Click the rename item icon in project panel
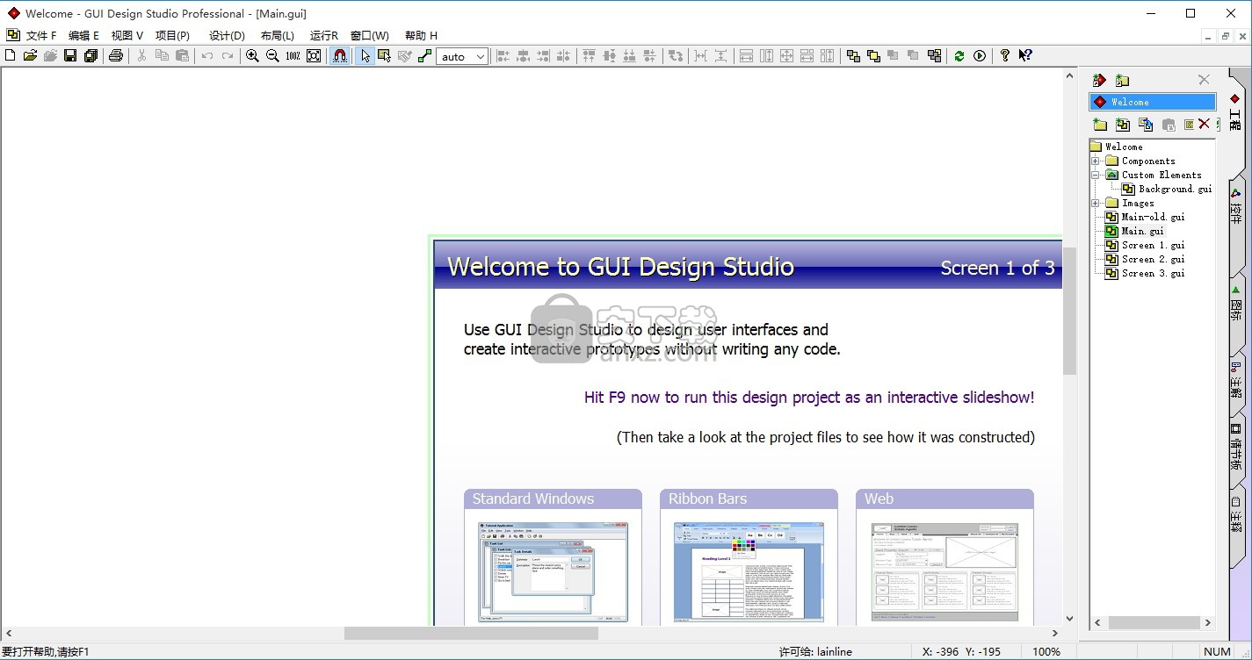Image resolution: width=1252 pixels, height=660 pixels. tap(1189, 125)
